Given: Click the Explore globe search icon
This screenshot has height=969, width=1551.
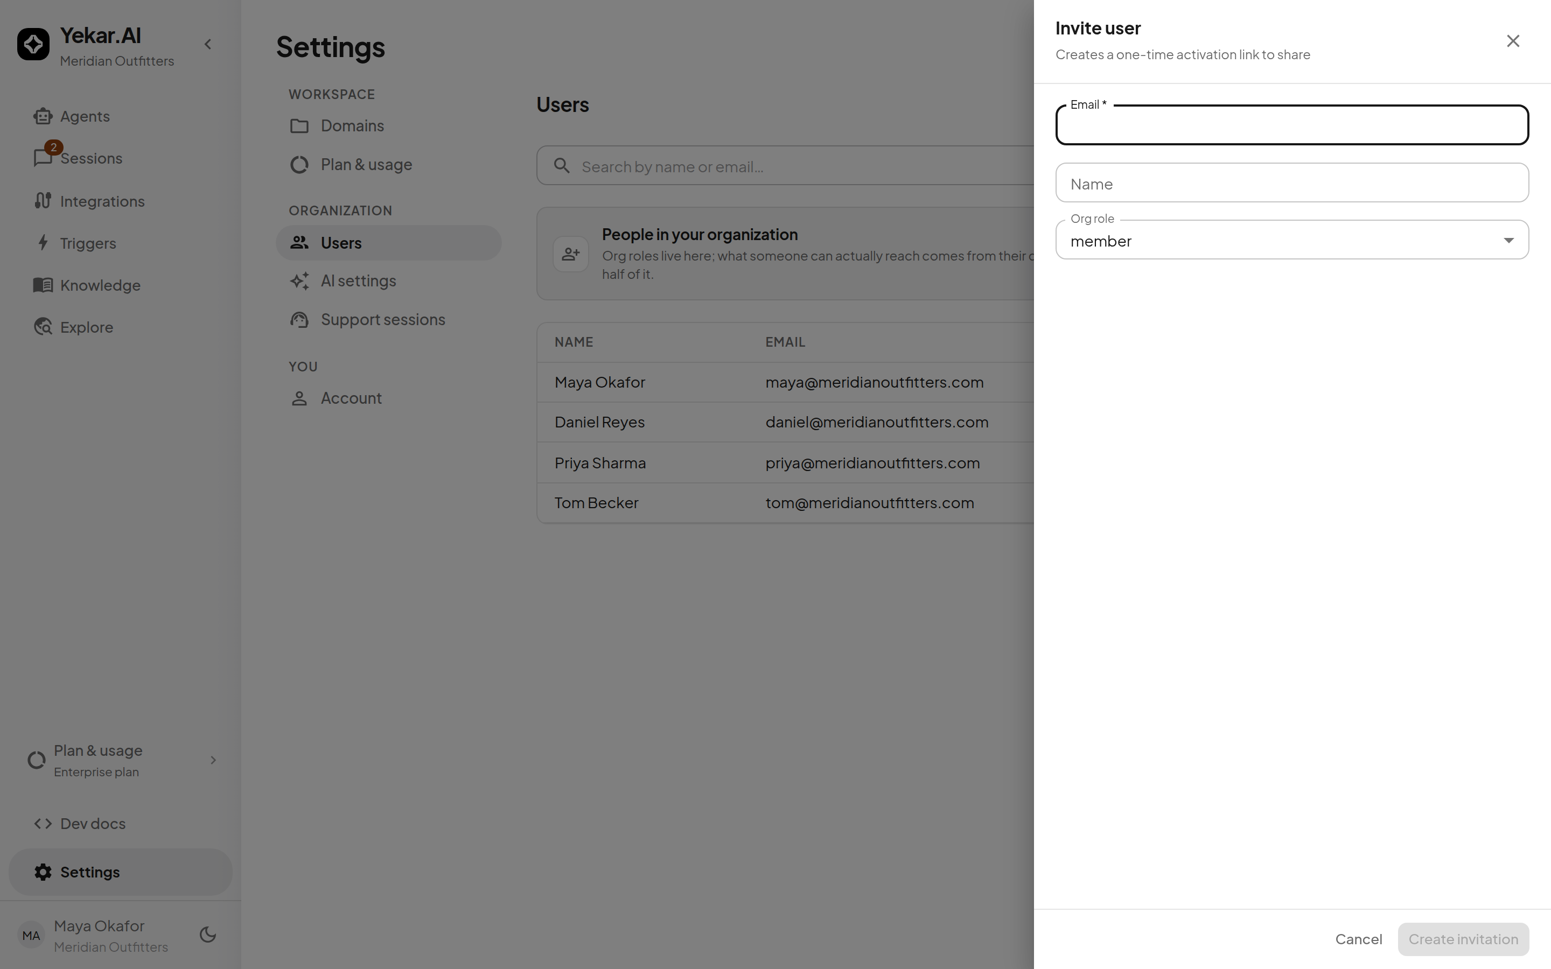Looking at the screenshot, I should coord(43,327).
